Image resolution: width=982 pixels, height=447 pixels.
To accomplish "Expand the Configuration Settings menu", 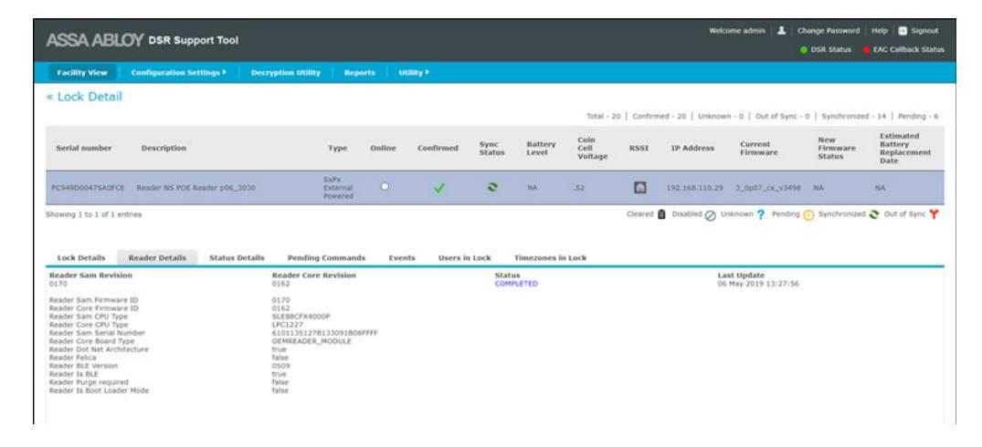I will [x=178, y=72].
